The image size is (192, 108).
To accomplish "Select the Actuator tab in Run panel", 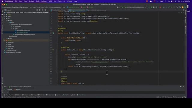I will [x=17, y=90].
